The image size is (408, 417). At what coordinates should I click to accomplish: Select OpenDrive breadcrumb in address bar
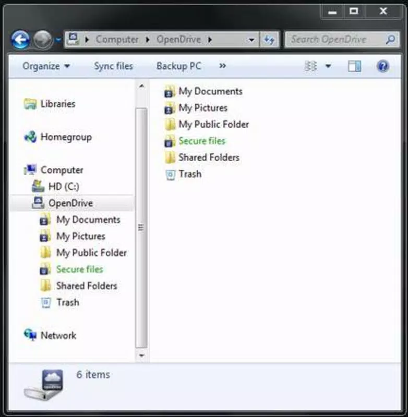pos(178,40)
